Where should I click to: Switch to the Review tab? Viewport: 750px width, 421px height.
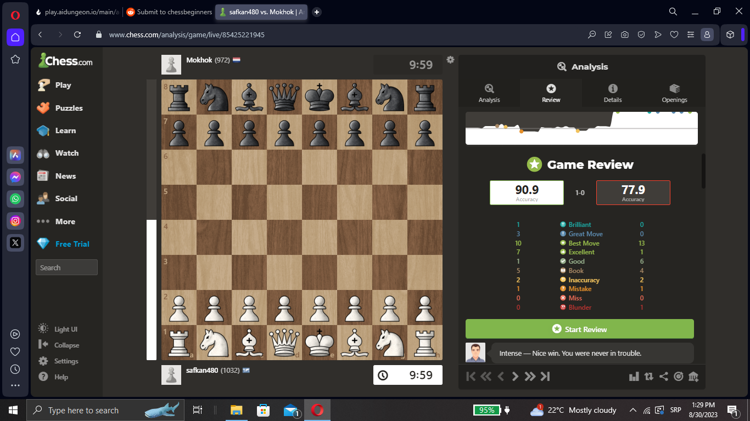coord(551,93)
